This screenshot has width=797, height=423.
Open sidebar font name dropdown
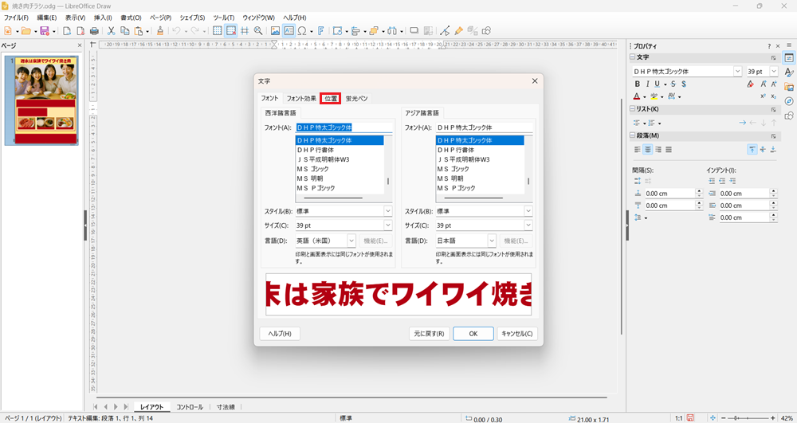click(x=737, y=72)
